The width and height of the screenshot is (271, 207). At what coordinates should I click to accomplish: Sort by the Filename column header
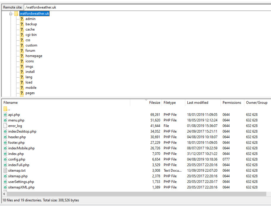tap(66, 103)
